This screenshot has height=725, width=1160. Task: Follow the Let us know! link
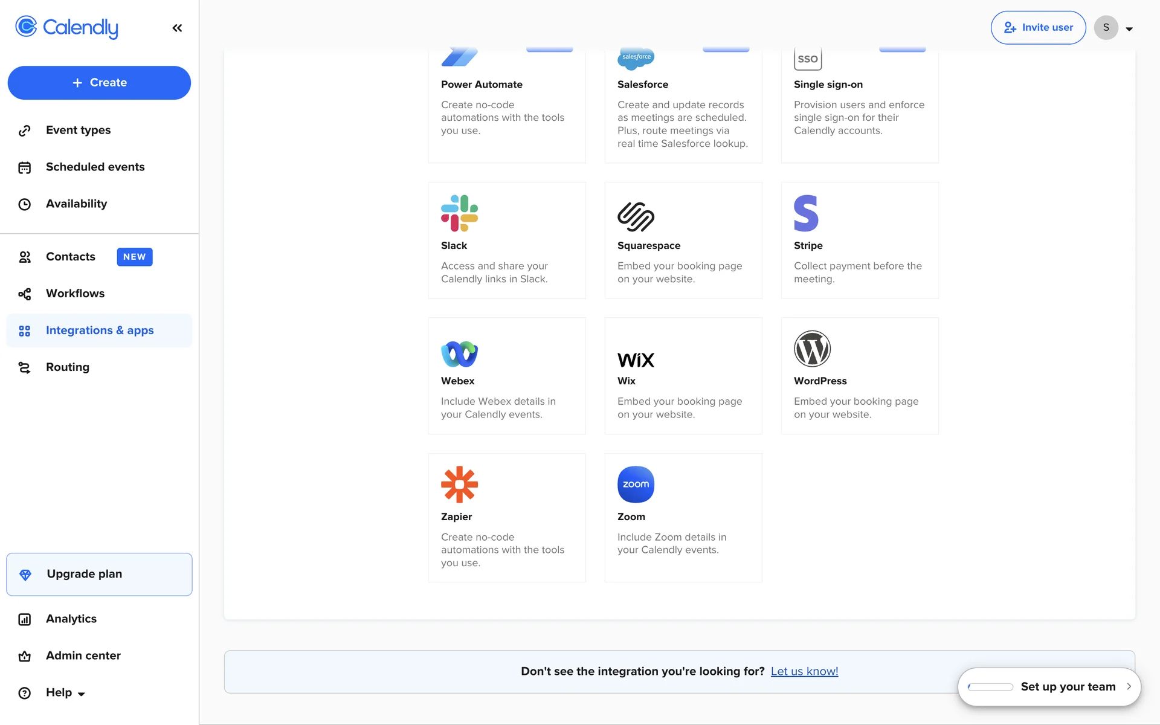[x=804, y=671]
